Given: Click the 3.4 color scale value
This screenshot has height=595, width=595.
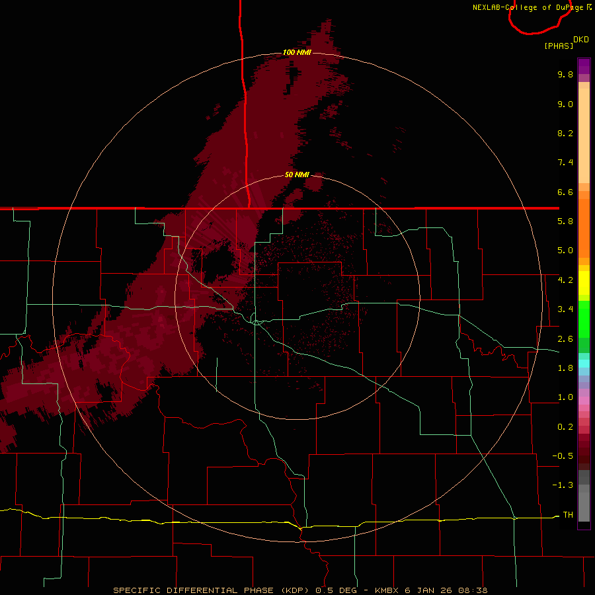Looking at the screenshot, I should tap(565, 309).
